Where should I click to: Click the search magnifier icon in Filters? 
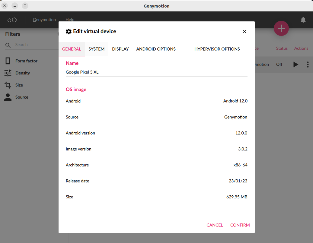tap(8, 45)
